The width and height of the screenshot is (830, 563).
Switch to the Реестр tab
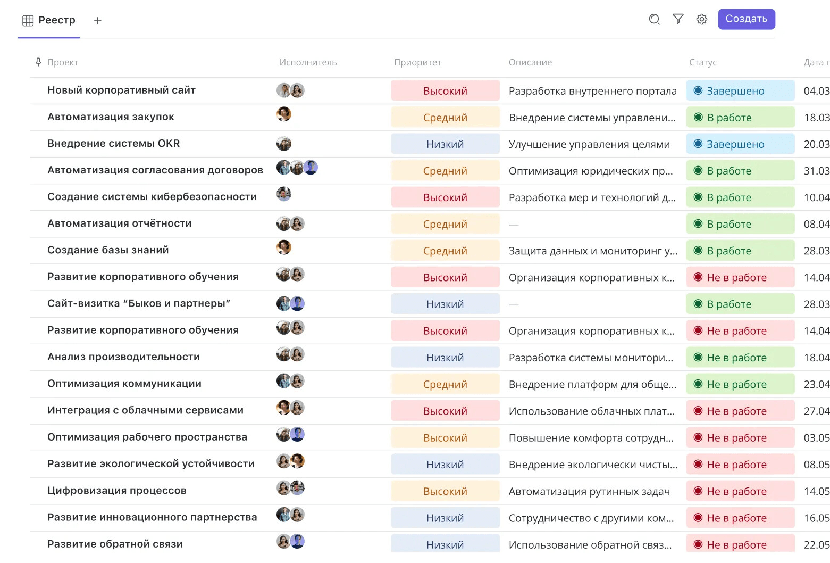click(56, 20)
